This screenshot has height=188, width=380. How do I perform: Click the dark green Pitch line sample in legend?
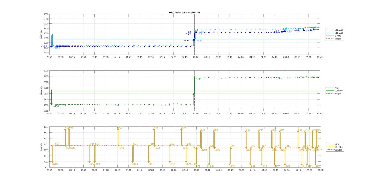(x=330, y=88)
